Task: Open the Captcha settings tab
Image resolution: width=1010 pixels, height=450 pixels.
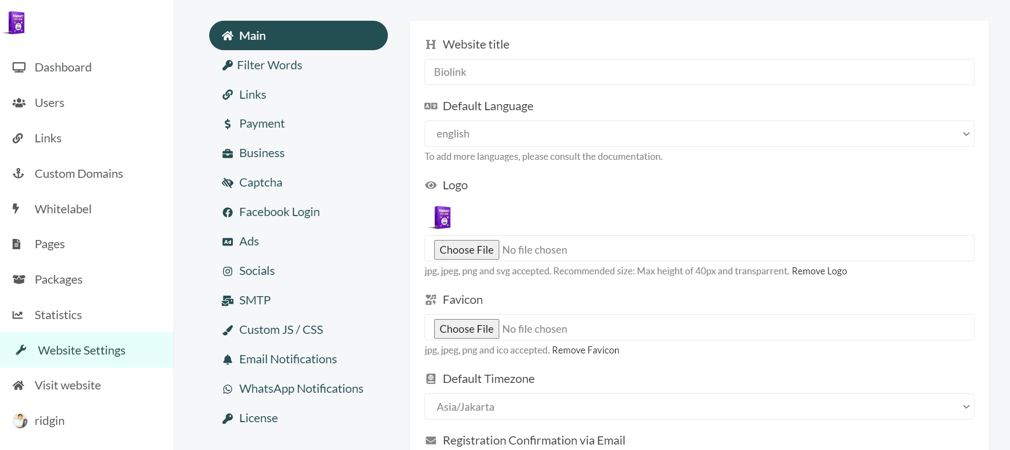Action: [x=260, y=183]
